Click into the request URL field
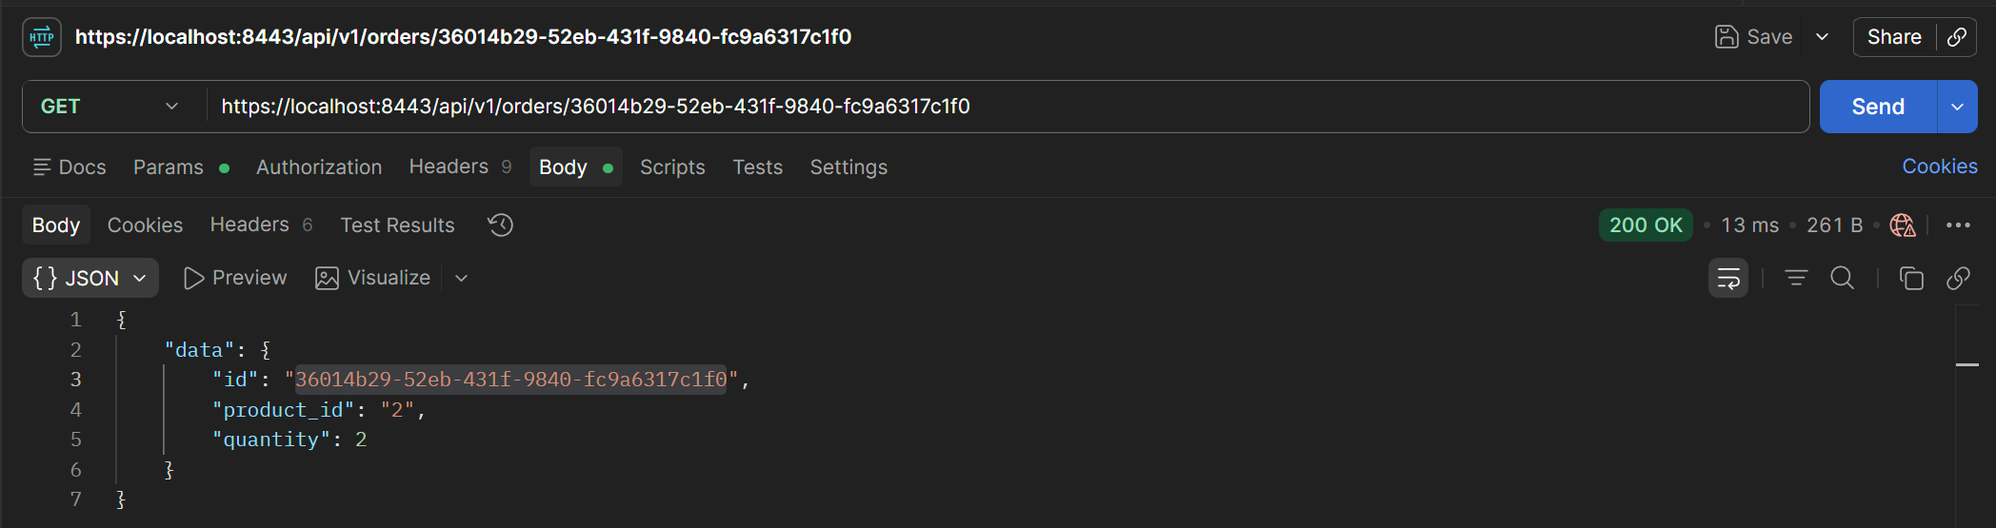This screenshot has width=1996, height=528. click(1008, 107)
